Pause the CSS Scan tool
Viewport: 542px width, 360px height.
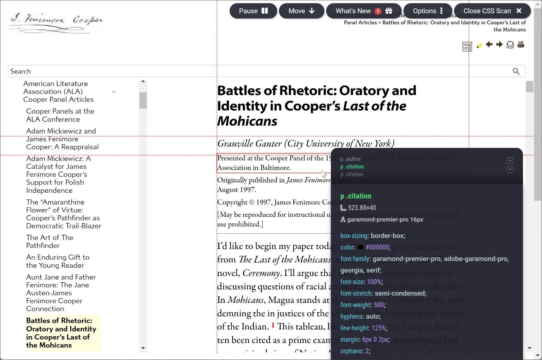click(253, 11)
